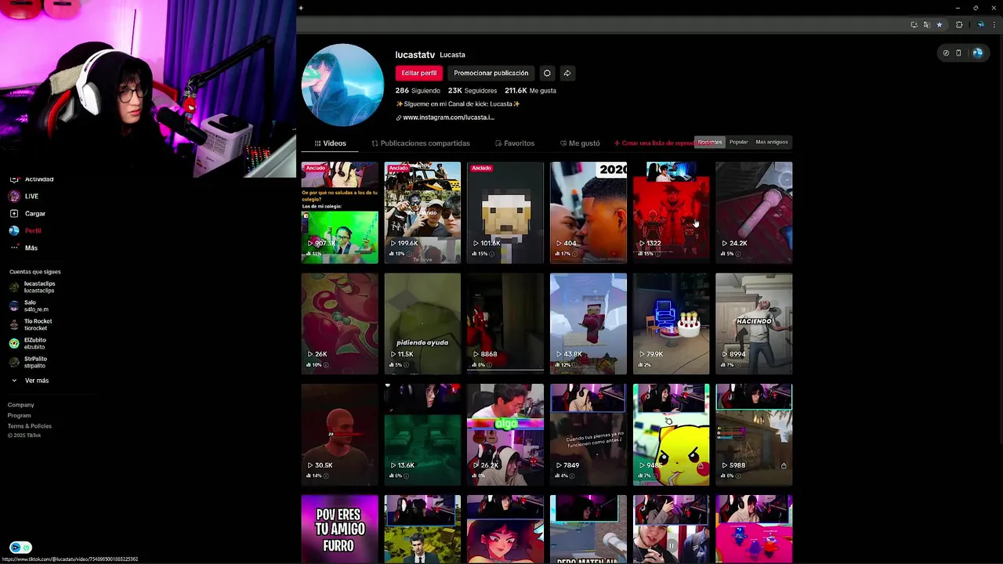Open the HACIENDO video with 8994 views
The height and width of the screenshot is (564, 1003).
[754, 324]
